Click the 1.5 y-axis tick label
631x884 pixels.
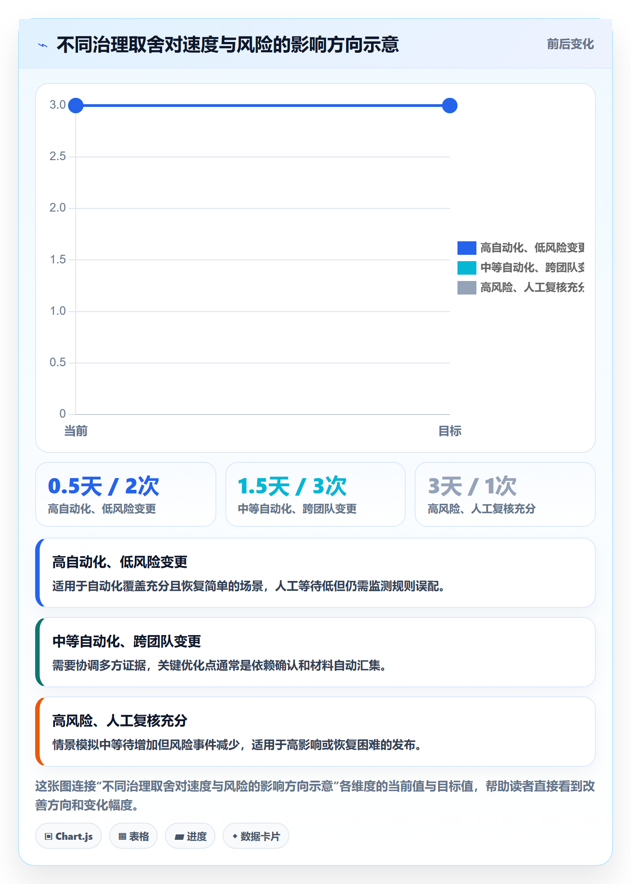[x=58, y=260]
